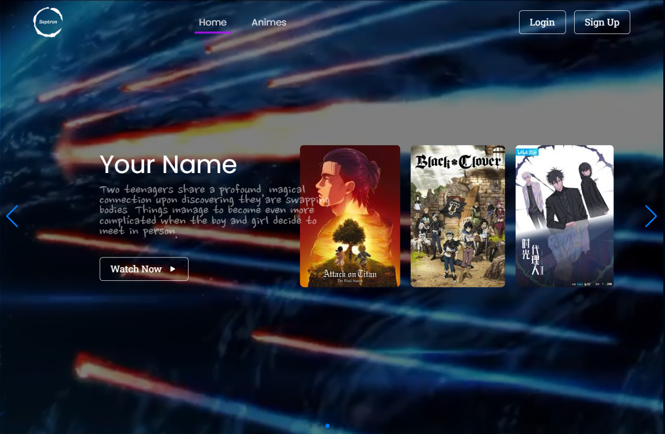Switch to the Home tab

coord(212,23)
